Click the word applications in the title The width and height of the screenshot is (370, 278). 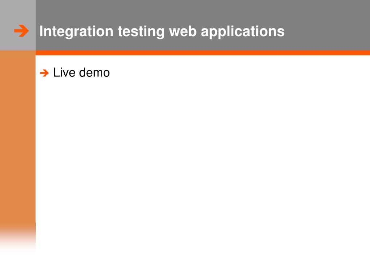(x=242, y=31)
